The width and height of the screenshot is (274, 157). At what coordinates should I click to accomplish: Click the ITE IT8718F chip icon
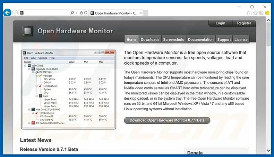37,72
